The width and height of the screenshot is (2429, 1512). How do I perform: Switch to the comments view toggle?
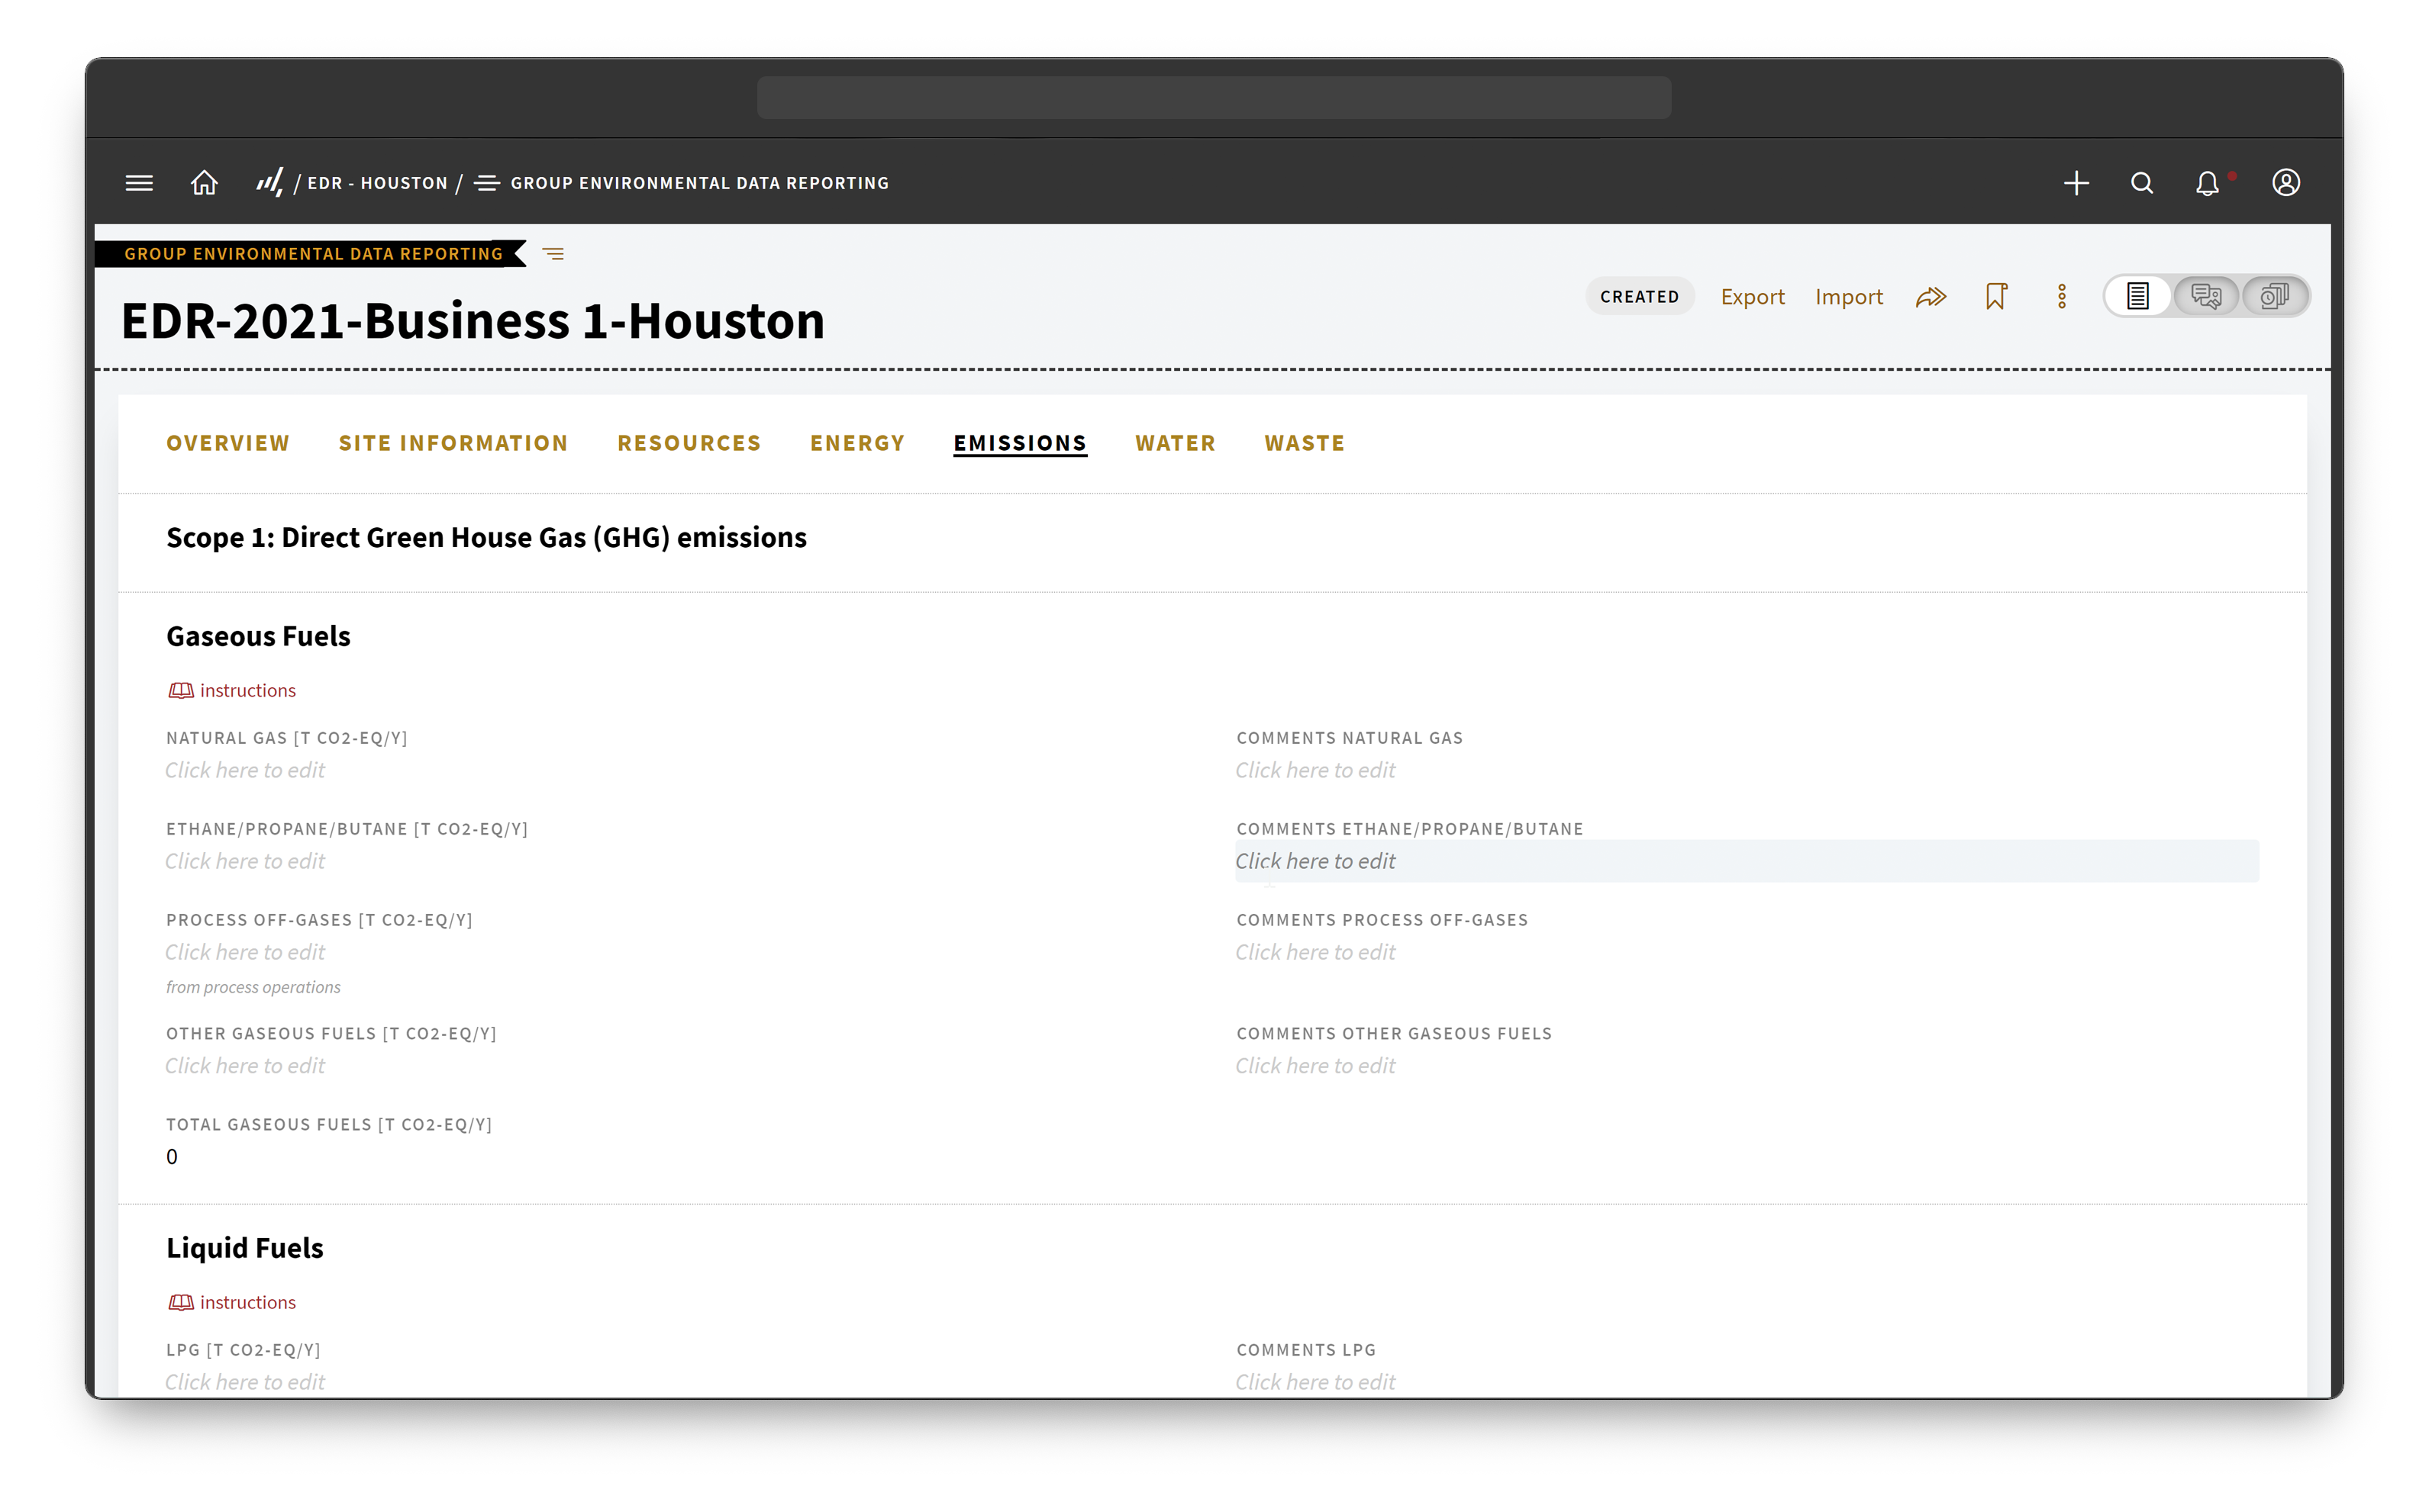[x=2206, y=296]
